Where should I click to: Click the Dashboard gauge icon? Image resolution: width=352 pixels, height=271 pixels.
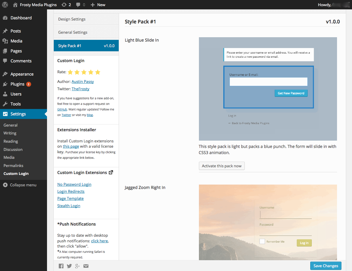point(5,18)
